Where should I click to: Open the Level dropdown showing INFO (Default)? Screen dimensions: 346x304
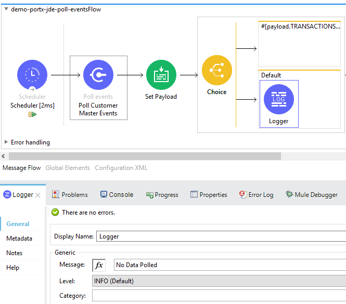(x=219, y=281)
